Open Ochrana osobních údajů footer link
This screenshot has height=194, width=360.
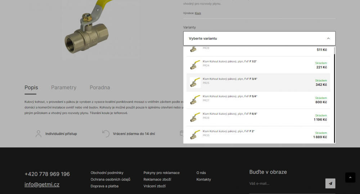(x=111, y=179)
